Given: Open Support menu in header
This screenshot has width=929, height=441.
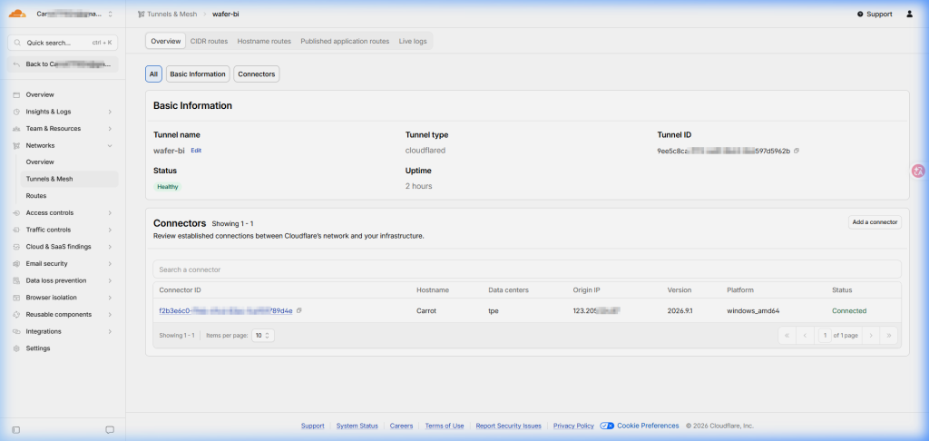Looking at the screenshot, I should [875, 15].
